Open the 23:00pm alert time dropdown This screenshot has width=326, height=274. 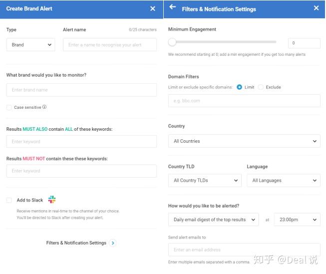tap(297, 220)
